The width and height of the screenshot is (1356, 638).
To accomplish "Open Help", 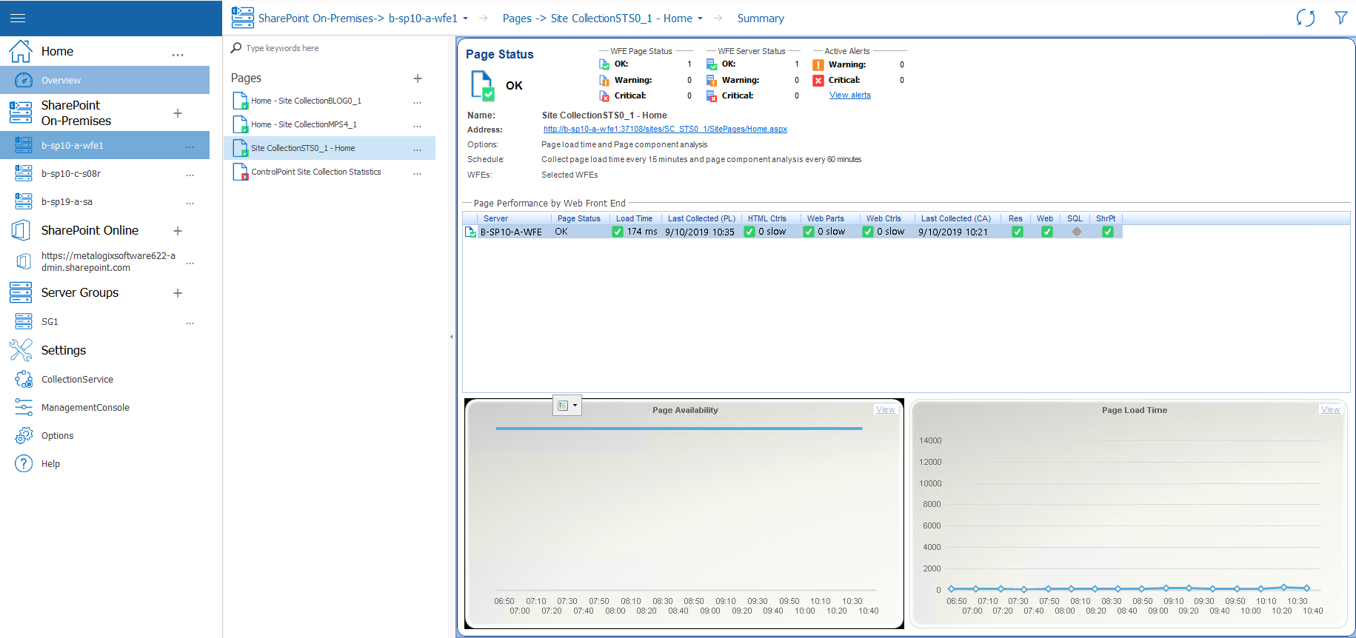I will click(50, 464).
